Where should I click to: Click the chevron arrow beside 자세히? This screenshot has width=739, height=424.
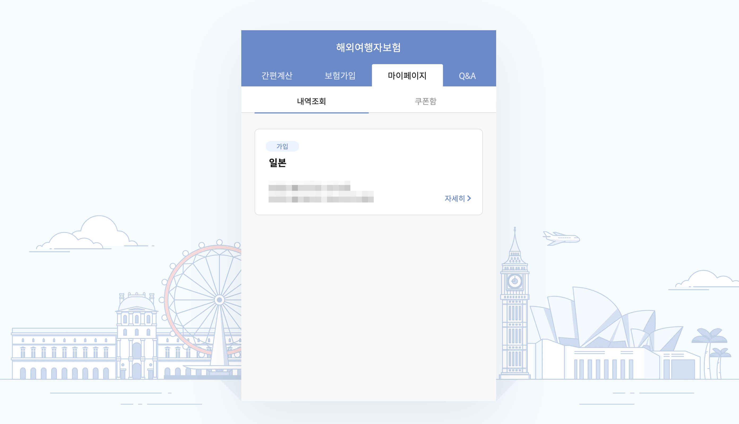point(469,198)
